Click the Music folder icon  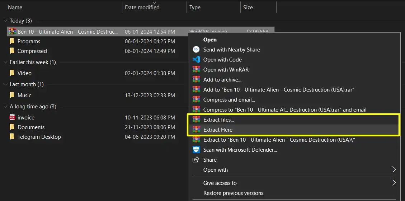(x=12, y=95)
